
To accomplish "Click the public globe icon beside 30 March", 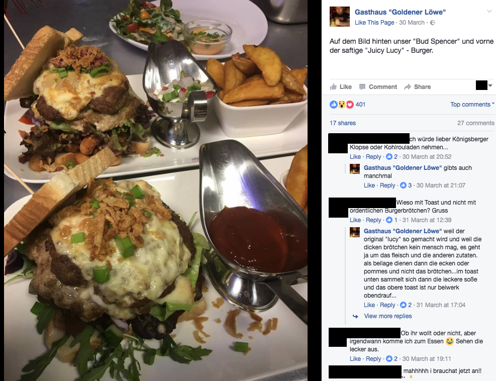I will click(433, 23).
